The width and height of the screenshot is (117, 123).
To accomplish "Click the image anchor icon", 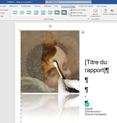I will pyautogui.click(x=19, y=30).
